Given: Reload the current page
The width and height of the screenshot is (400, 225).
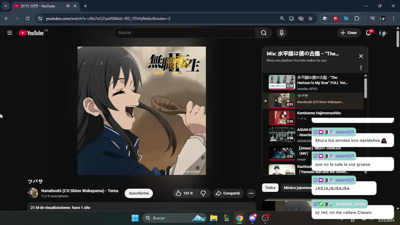Looking at the screenshot, I should click(28, 18).
